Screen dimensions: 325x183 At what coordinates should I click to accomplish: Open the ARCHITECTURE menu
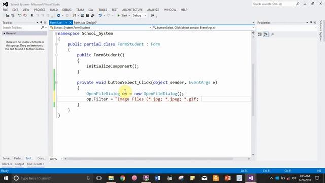(x=133, y=10)
